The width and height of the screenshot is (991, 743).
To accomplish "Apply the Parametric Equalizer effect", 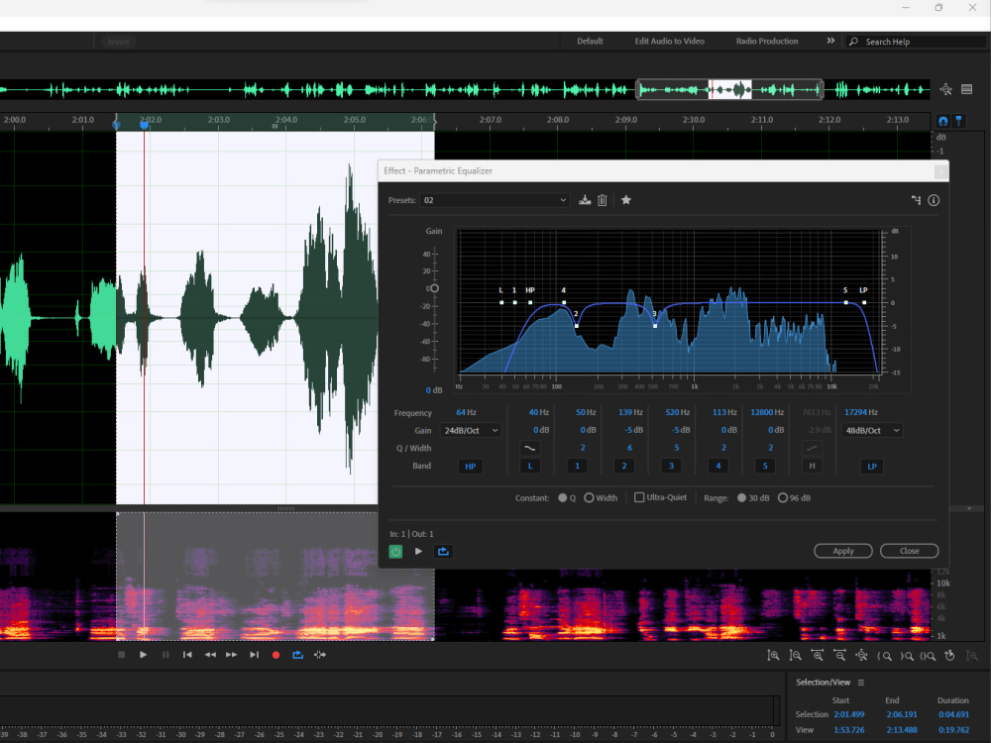I will 843,550.
